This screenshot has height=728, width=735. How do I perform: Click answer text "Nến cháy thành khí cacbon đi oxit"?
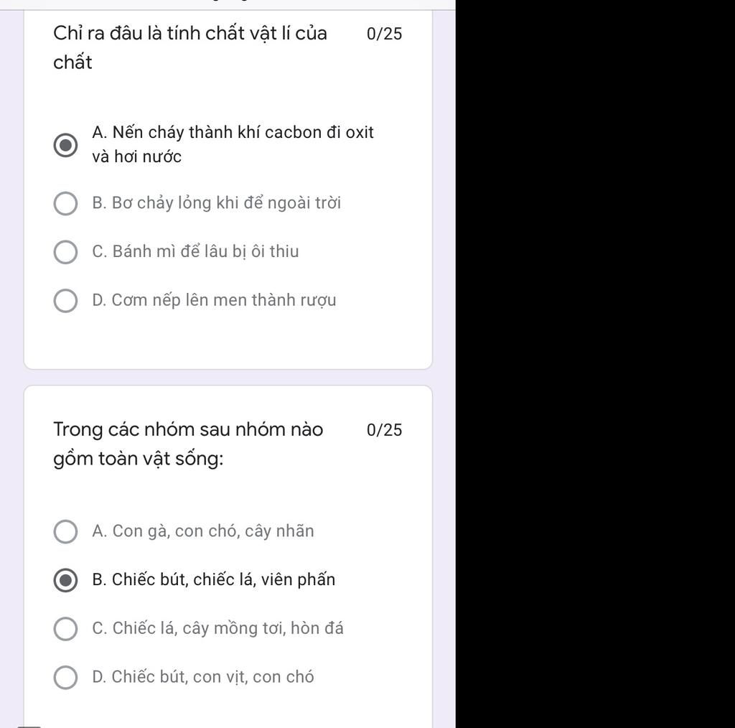233,133
